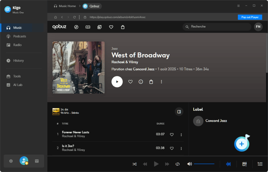Favorite track Forever Never Lasts
Screen dimensions: 268x172
point(172,135)
